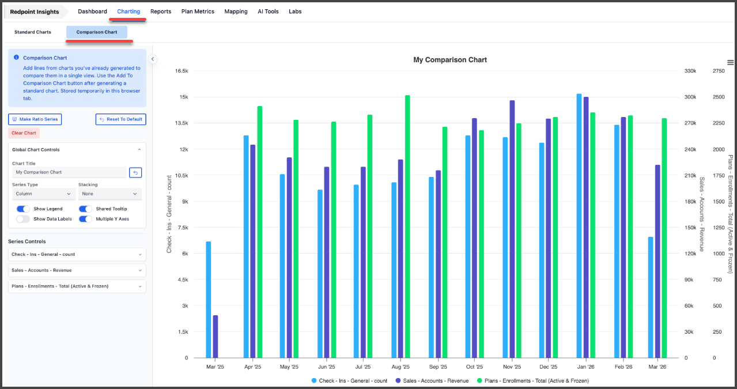
Task: Click the blue info icon in the Comparison Chart notice
Action: [17, 58]
